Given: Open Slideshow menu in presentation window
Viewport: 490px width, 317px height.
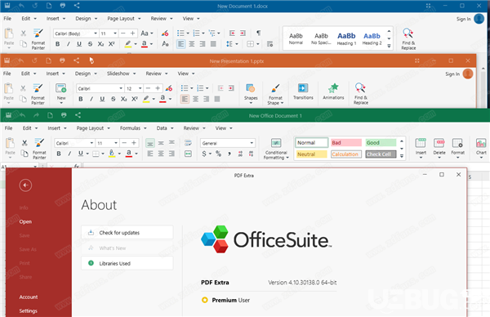Looking at the screenshot, I should (121, 74).
